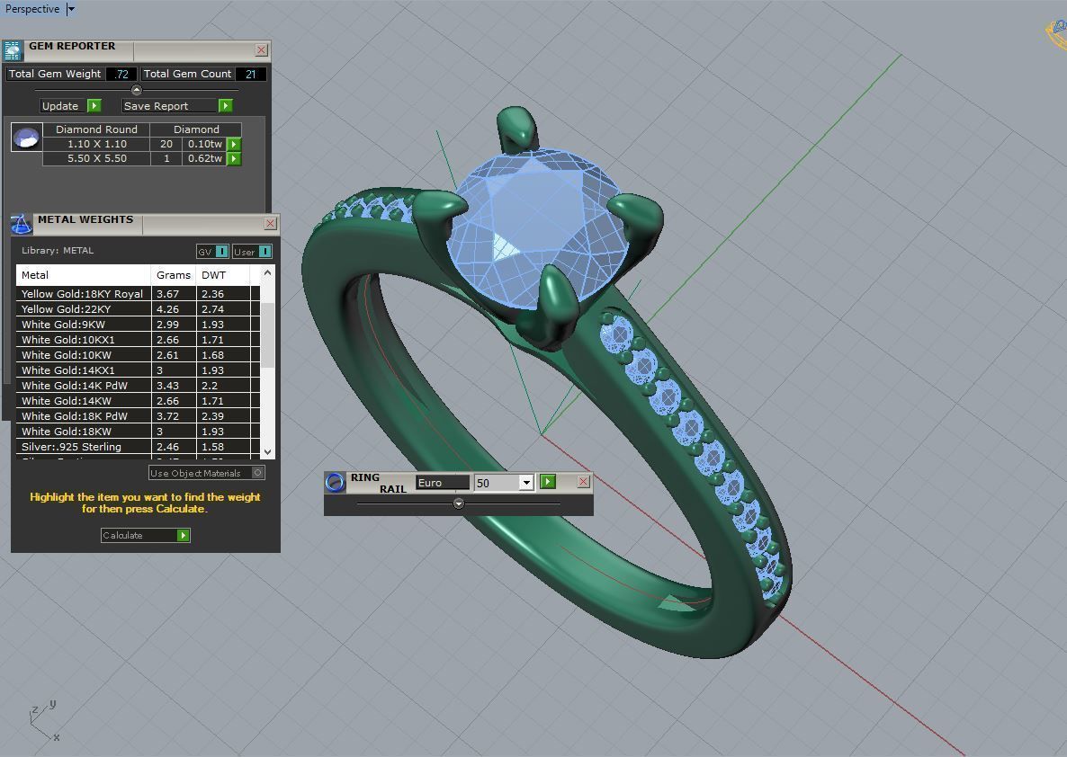The width and height of the screenshot is (1067, 757).
Task: Click the Total Gem Count value 21
Action: 250,74
